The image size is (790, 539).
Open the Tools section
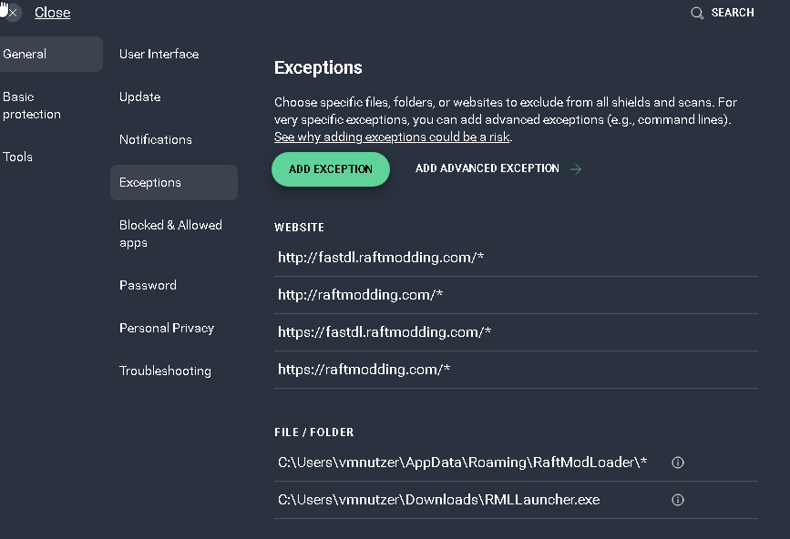17,157
